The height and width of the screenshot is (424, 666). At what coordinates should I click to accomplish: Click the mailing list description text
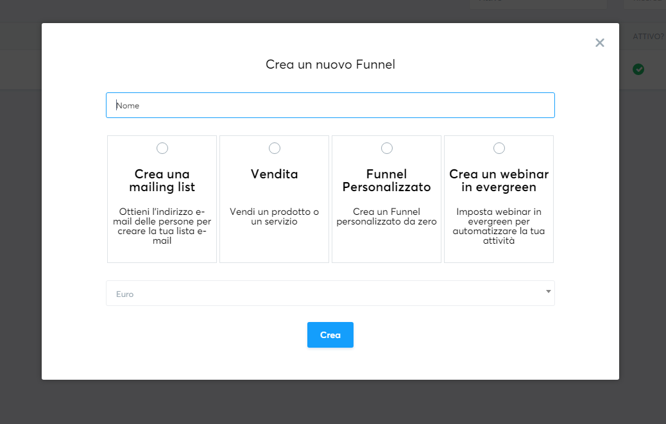pyautogui.click(x=162, y=226)
